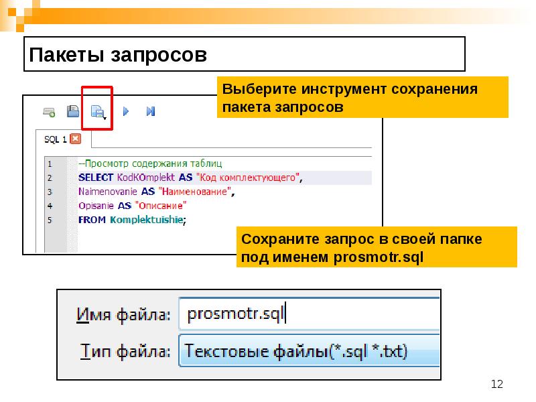Click the save query batch icon
This screenshot has width=536, height=402.
(97, 112)
